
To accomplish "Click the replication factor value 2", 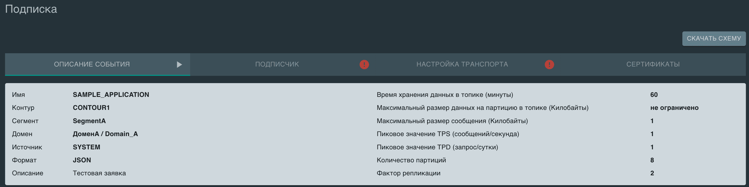I will tap(652, 173).
